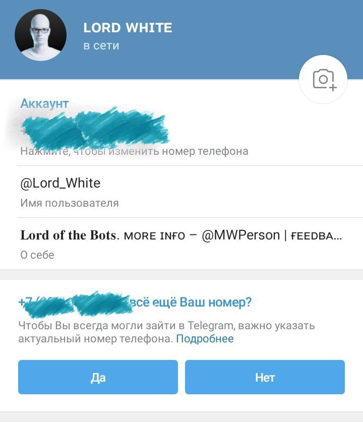Open the Lord White profile avatar
The width and height of the screenshot is (363, 423).
[40, 35]
